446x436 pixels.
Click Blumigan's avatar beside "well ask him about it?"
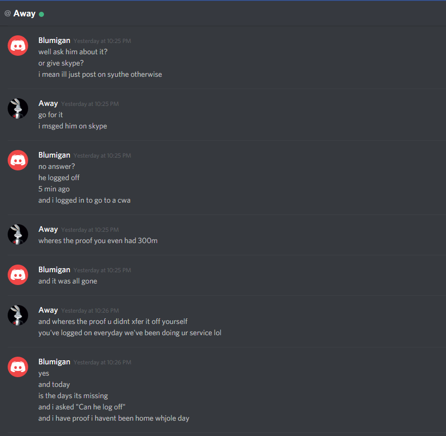[18, 46]
